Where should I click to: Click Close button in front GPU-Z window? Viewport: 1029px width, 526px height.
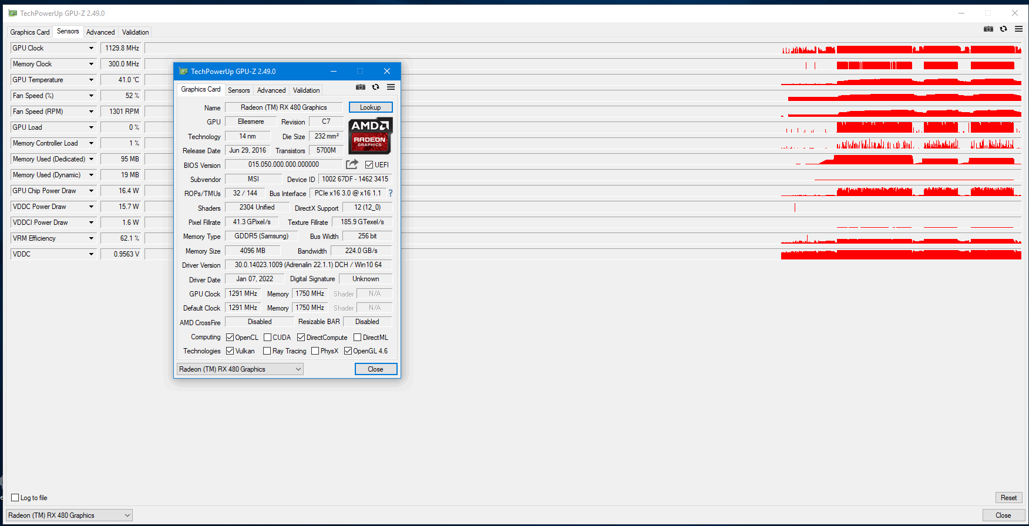[x=376, y=369]
